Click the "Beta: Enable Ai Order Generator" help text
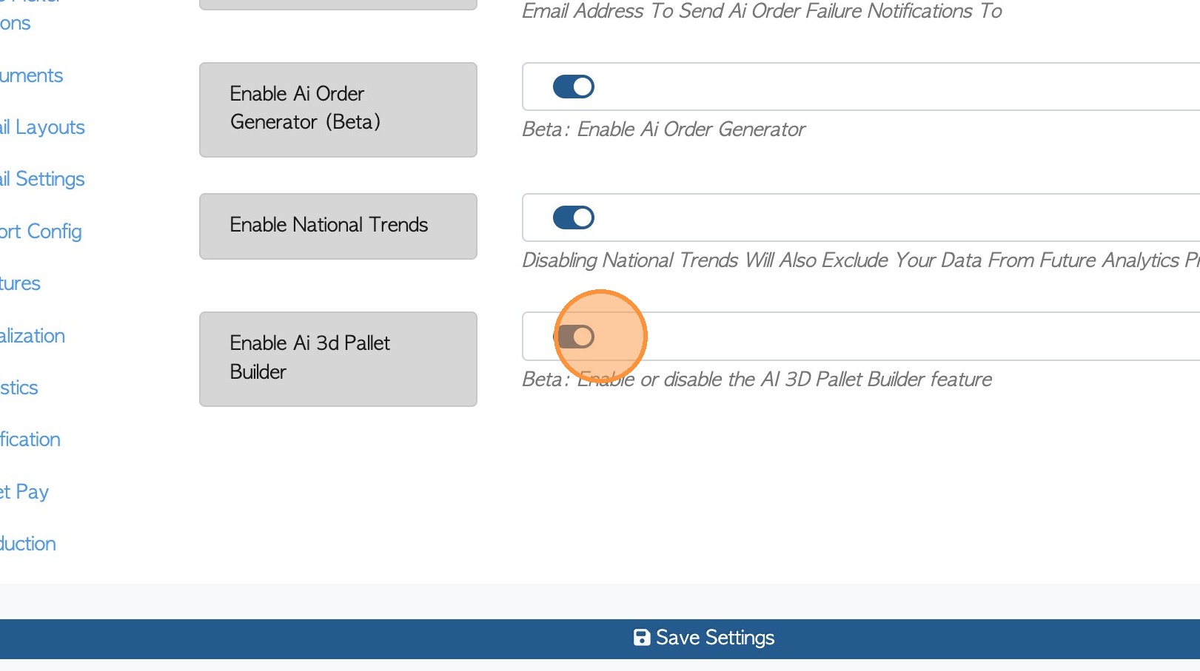Viewport: 1200px width, 671px height. pos(663,129)
